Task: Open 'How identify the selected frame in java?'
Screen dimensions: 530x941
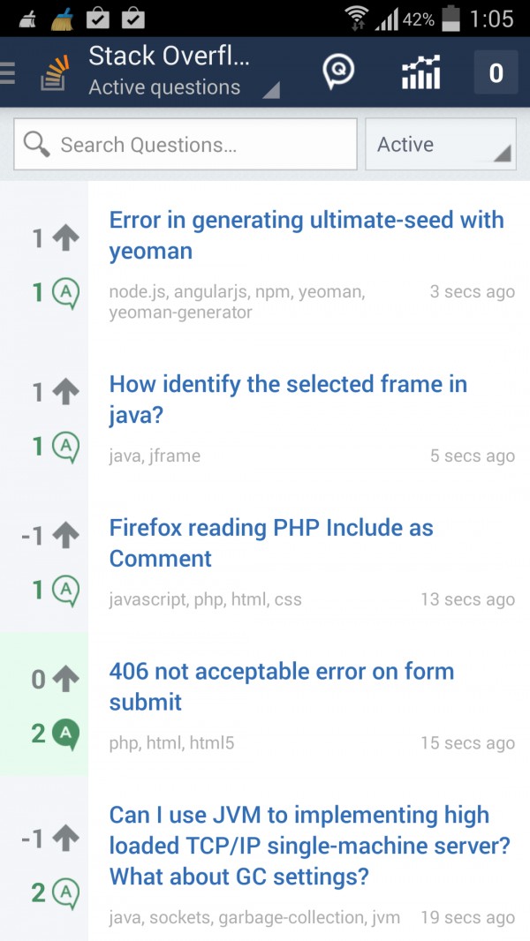Action: coord(287,399)
